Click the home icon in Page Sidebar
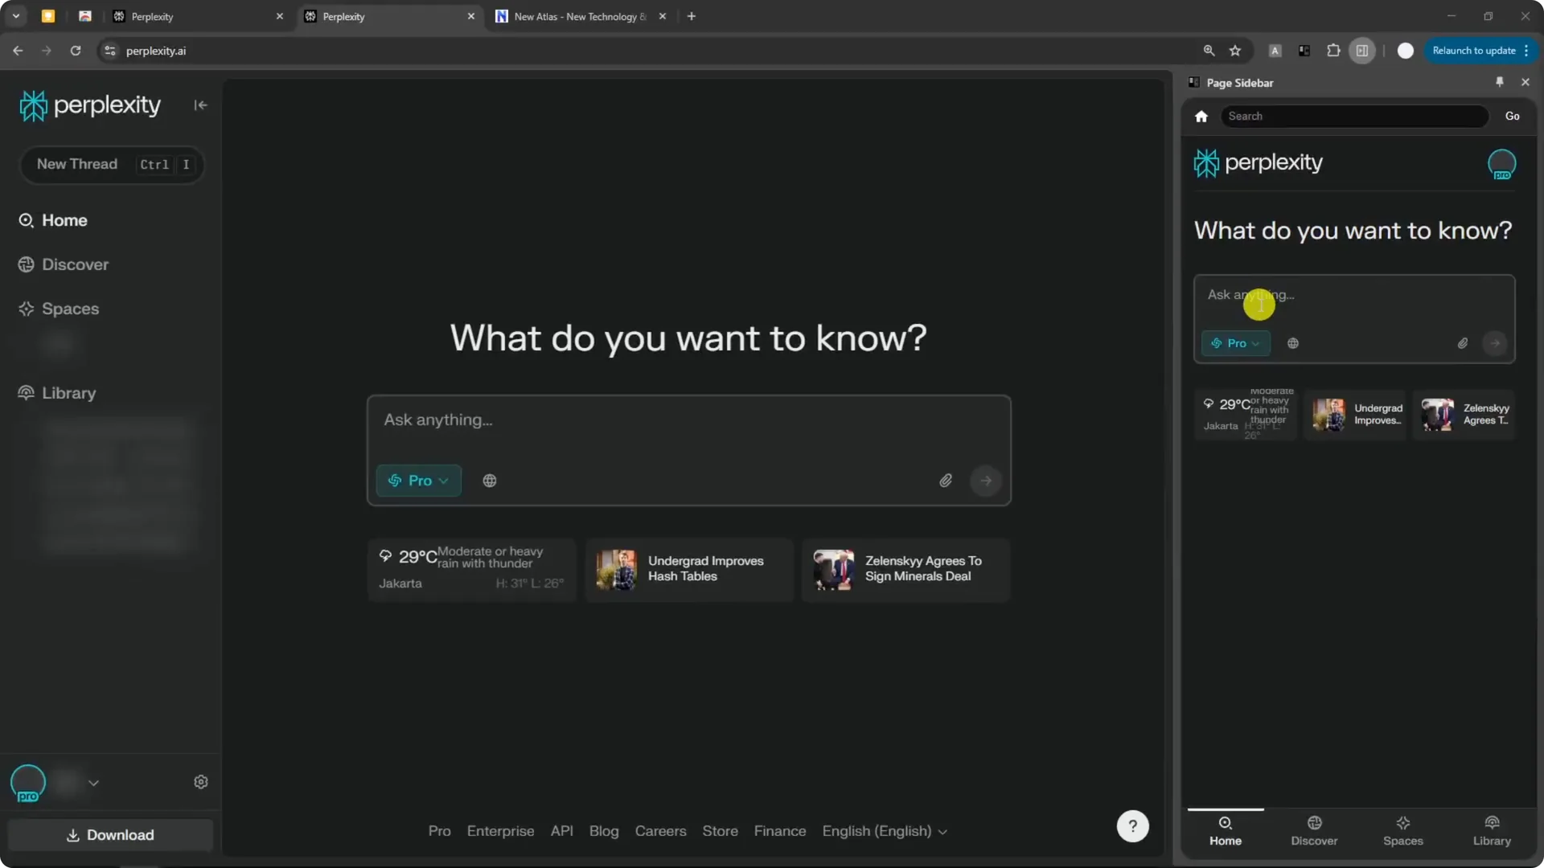The height and width of the screenshot is (868, 1544). point(1201,116)
